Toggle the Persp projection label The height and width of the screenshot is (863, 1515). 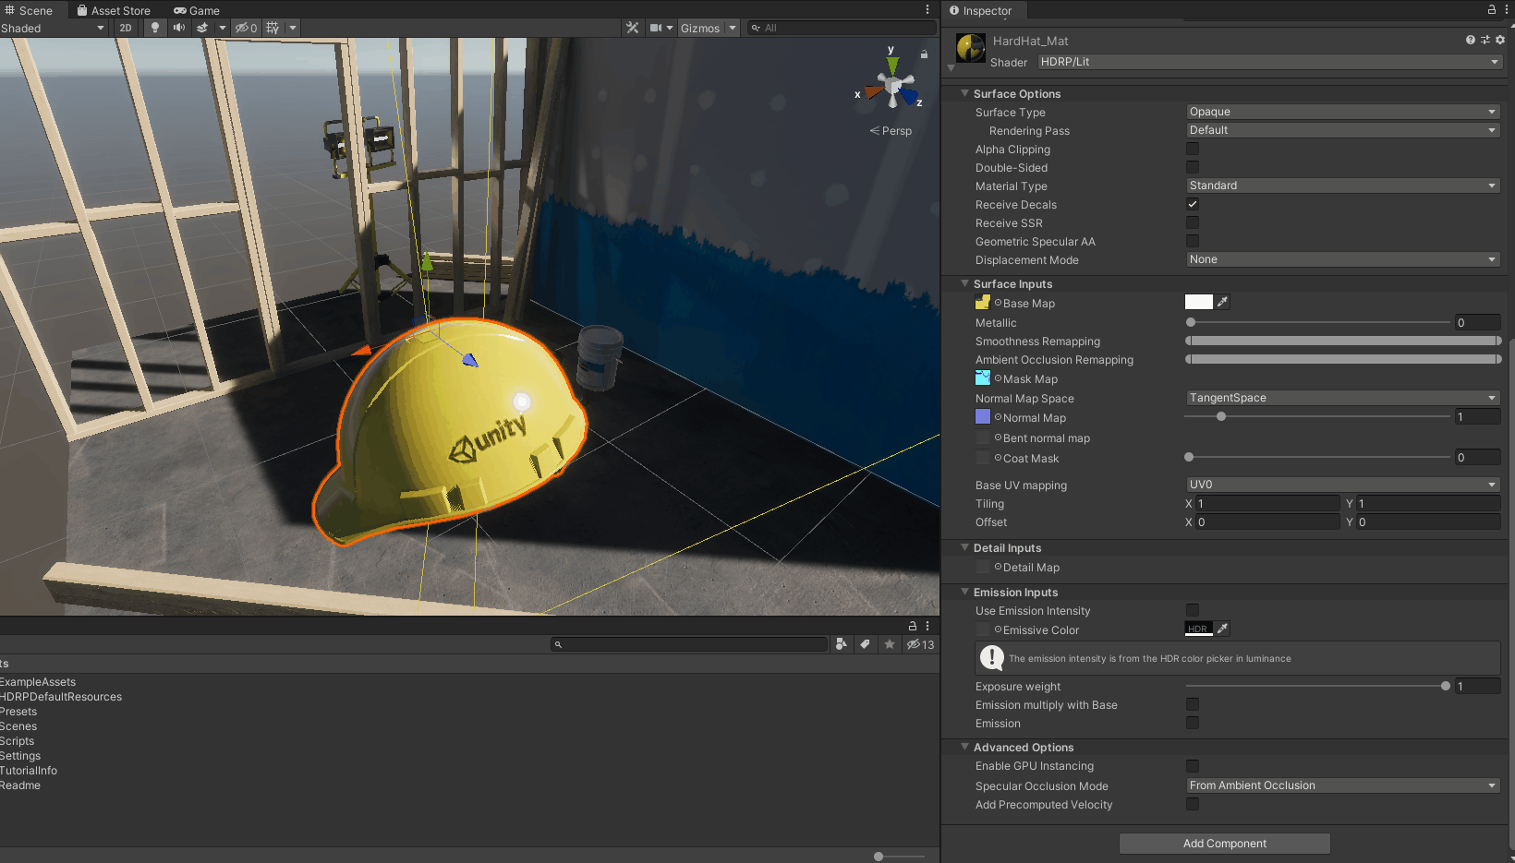coord(891,131)
